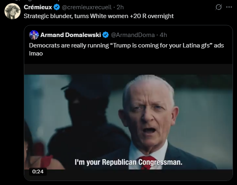Viewport: 237px width, 185px height.
Task: Click Armand Domalewski's blue verified badge
Action: point(105,35)
